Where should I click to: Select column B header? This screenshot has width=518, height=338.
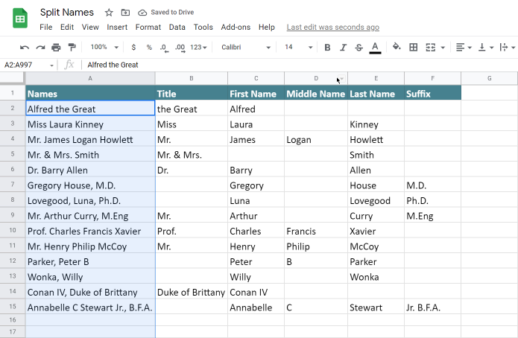tap(192, 79)
